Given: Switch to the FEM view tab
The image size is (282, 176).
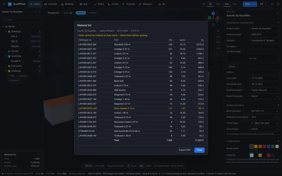Looking at the screenshot, I should coord(218,4).
